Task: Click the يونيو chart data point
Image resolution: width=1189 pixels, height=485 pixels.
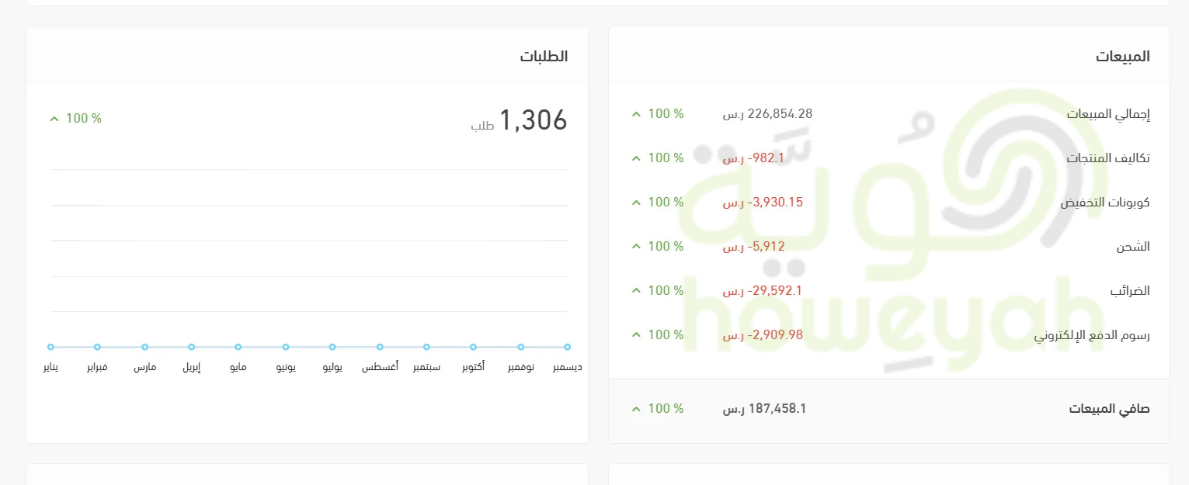Action: point(286,347)
